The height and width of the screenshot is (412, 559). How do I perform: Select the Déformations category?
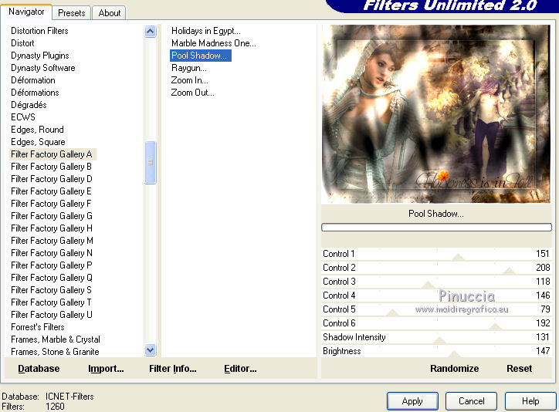(x=35, y=93)
